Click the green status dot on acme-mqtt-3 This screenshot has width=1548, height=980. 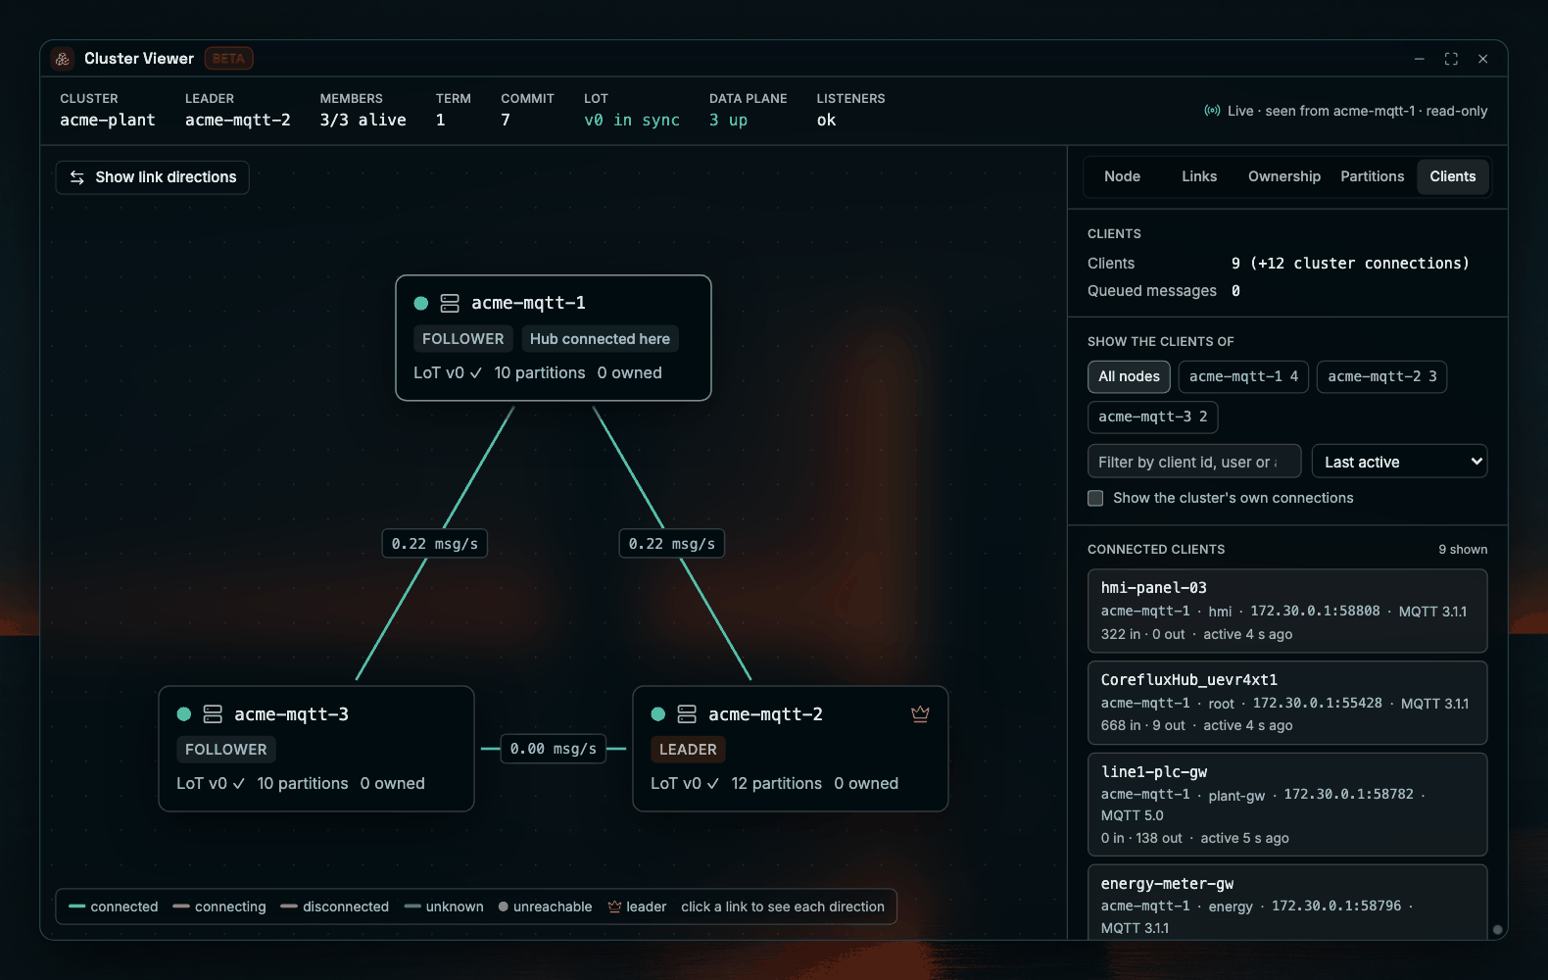point(183,714)
